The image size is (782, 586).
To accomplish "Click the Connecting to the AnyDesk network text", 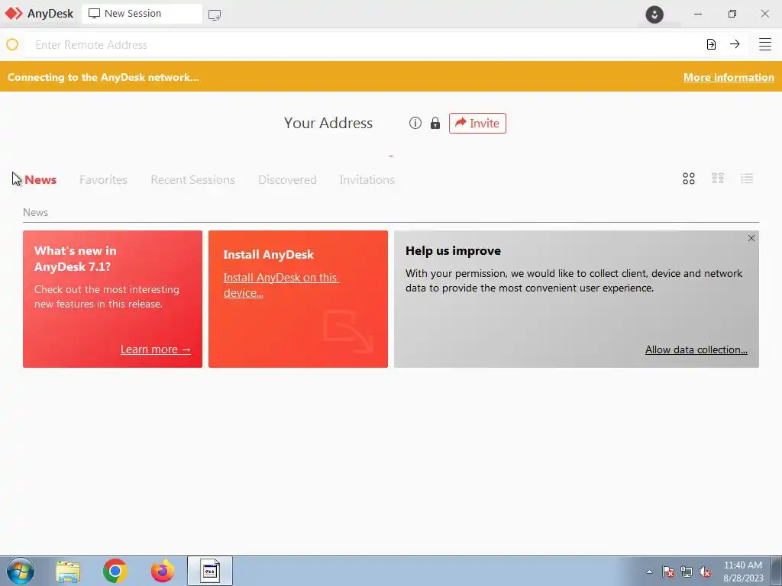I will tap(103, 77).
